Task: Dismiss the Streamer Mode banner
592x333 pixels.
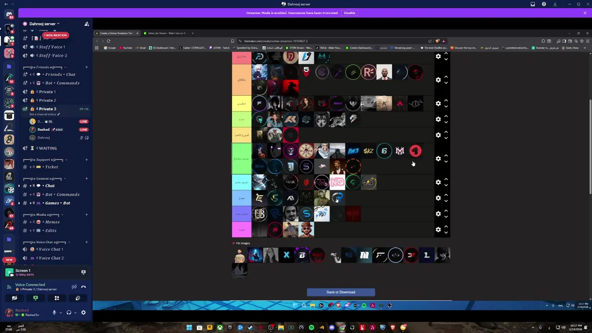Action: (x=585, y=13)
